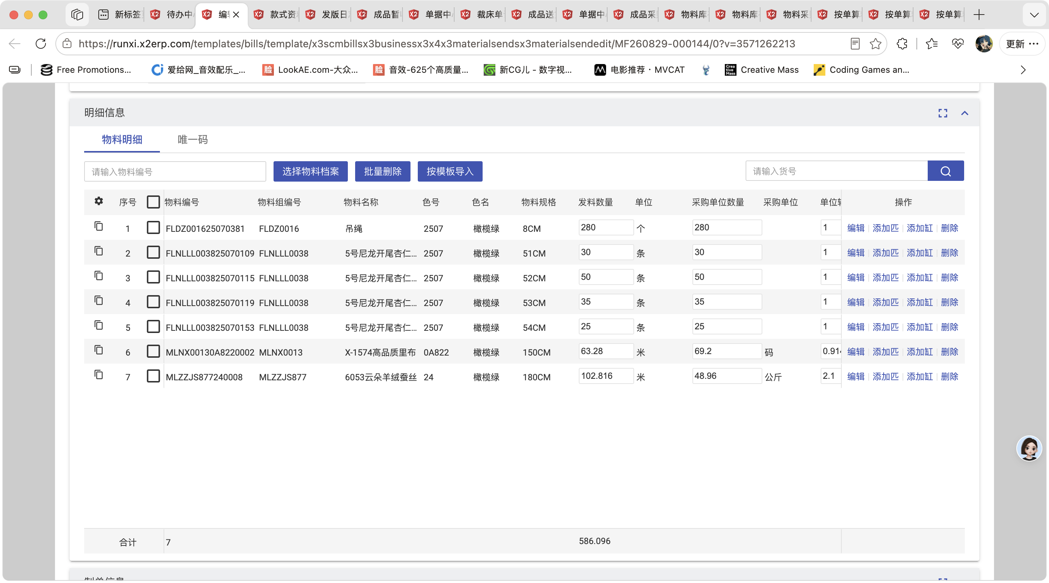Bookmark this page with the star icon
Viewport: 1049px width, 583px height.
point(876,44)
